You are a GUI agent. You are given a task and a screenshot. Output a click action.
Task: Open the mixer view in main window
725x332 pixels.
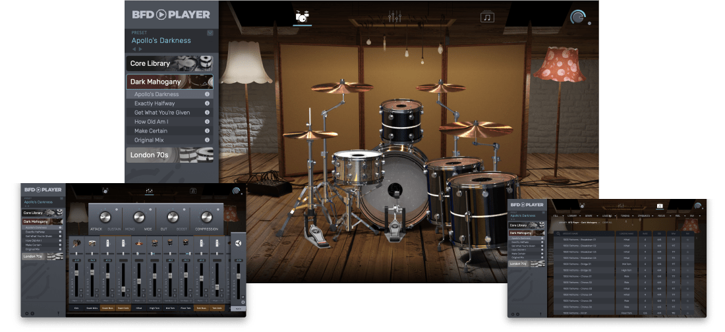point(394,16)
